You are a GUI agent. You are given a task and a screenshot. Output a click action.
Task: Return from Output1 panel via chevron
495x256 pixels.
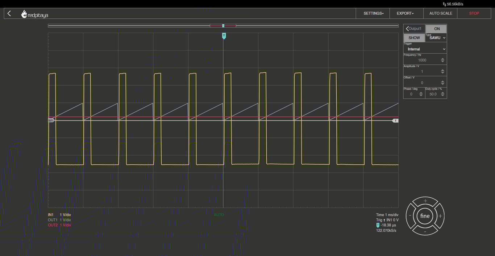coord(407,29)
